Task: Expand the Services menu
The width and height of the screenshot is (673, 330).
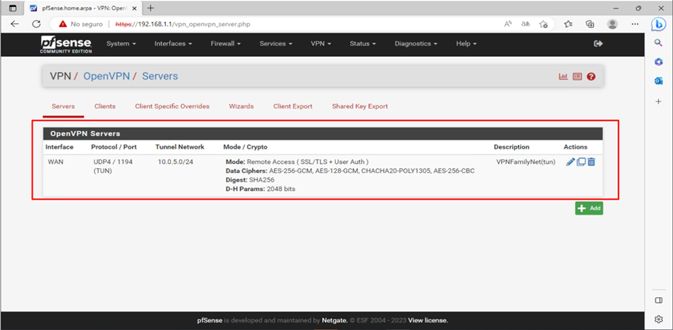Action: pos(276,44)
